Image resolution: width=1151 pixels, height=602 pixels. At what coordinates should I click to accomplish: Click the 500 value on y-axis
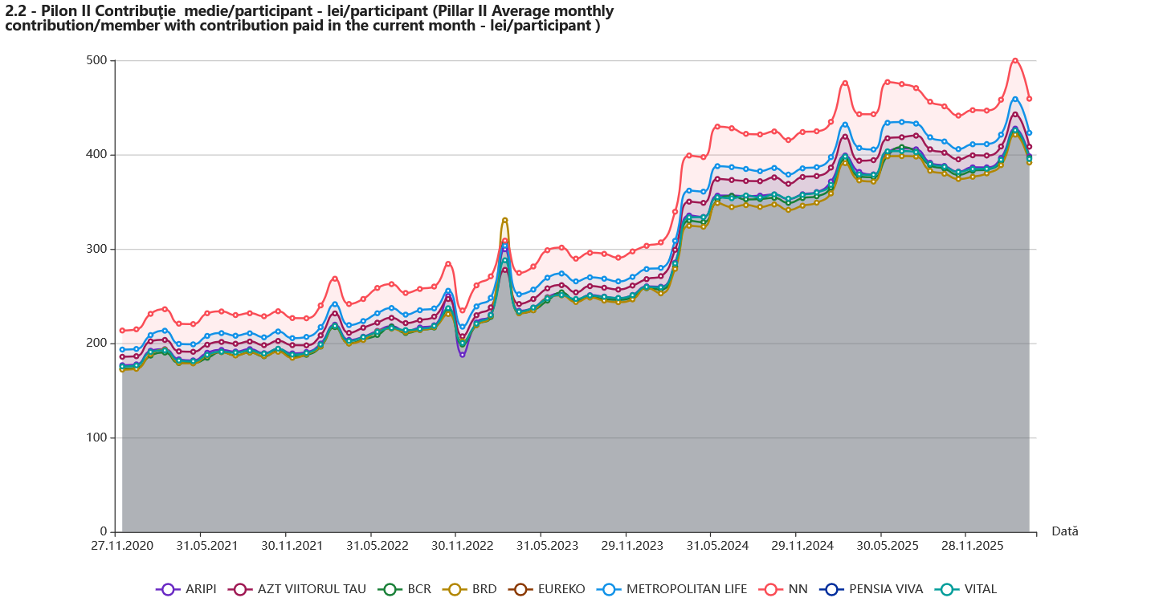(x=96, y=61)
